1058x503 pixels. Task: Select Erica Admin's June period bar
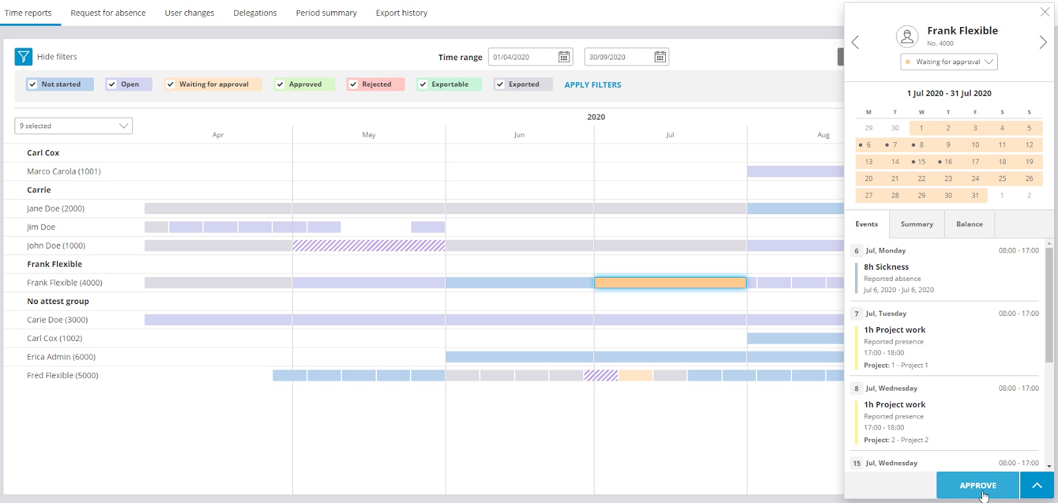coord(520,356)
